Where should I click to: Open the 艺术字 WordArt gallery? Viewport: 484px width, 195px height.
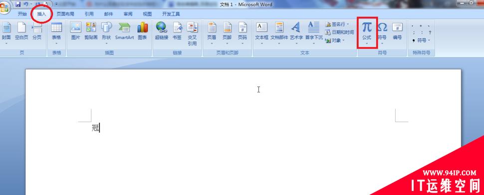[296, 33]
